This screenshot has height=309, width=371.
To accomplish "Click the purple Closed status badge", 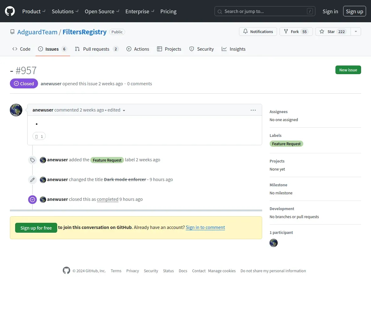I will click(24, 83).
